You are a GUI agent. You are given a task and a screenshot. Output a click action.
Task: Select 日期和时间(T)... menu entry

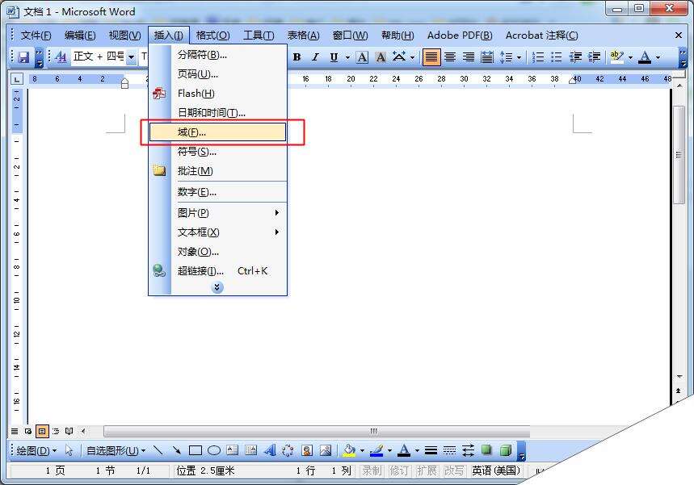coord(217,113)
